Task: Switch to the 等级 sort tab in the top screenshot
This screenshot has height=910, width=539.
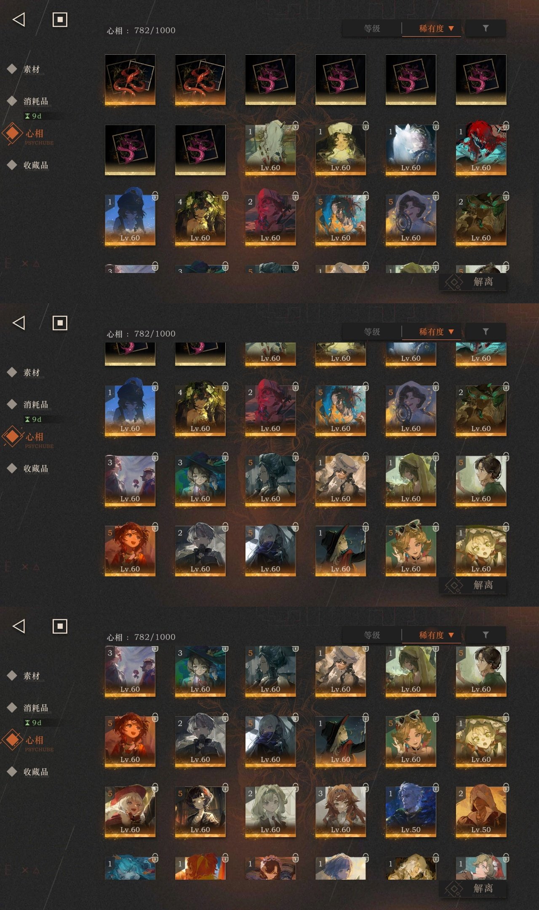Action: point(372,29)
